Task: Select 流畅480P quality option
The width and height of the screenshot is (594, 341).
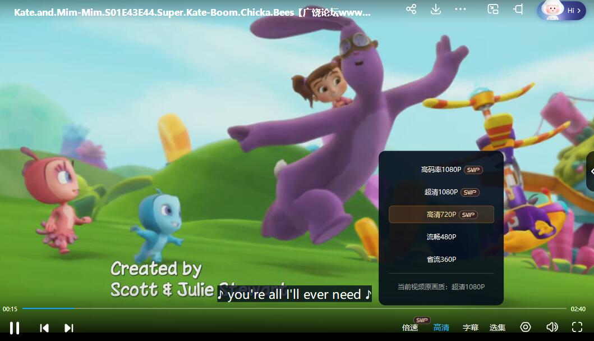Action: tap(441, 237)
